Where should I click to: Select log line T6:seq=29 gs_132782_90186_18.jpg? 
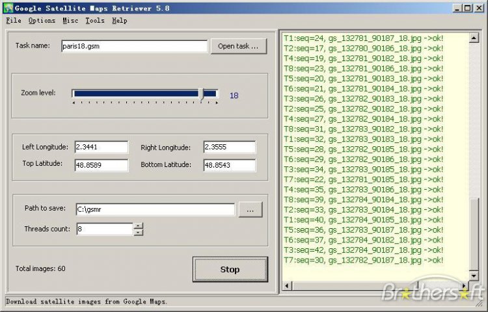[363, 159]
